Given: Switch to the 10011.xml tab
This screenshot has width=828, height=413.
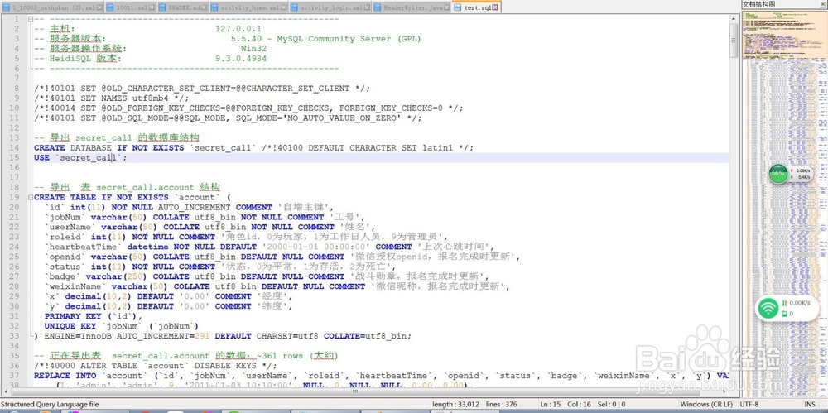Looking at the screenshot, I should tap(131, 8).
